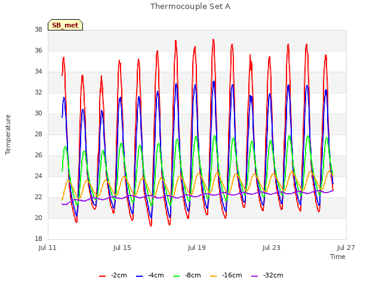This screenshot has height=287, width=382.
Task: Click the 18 y-axis tick label
Action: coord(38,239)
